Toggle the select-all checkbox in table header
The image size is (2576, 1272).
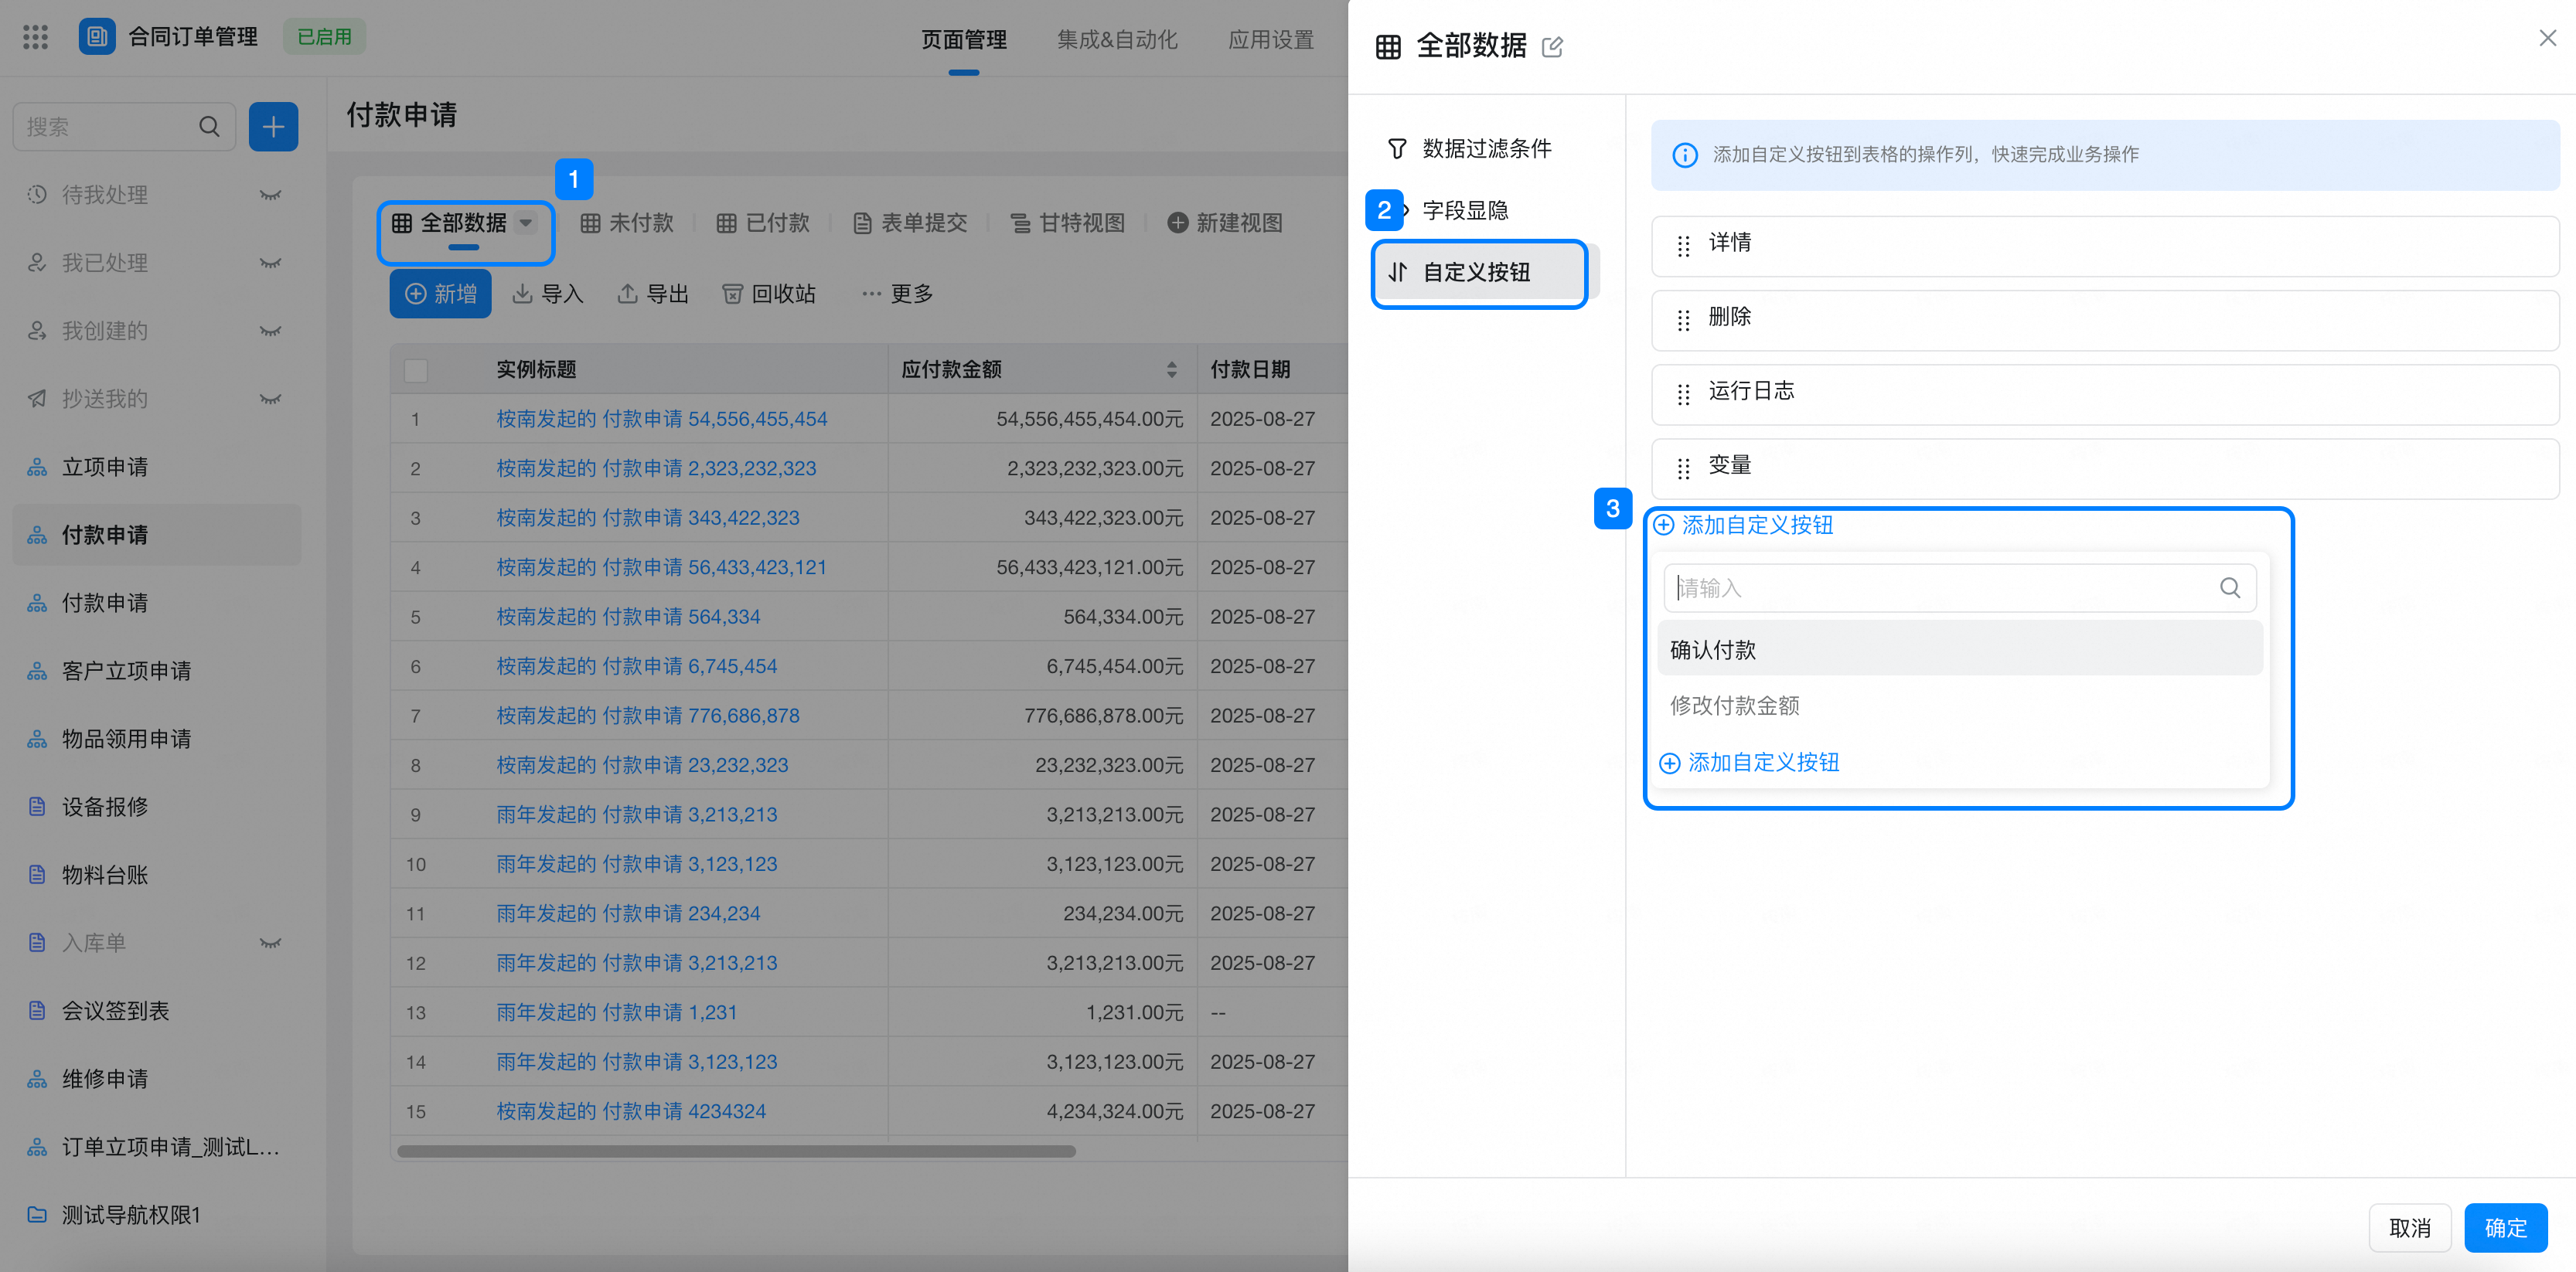click(x=416, y=369)
